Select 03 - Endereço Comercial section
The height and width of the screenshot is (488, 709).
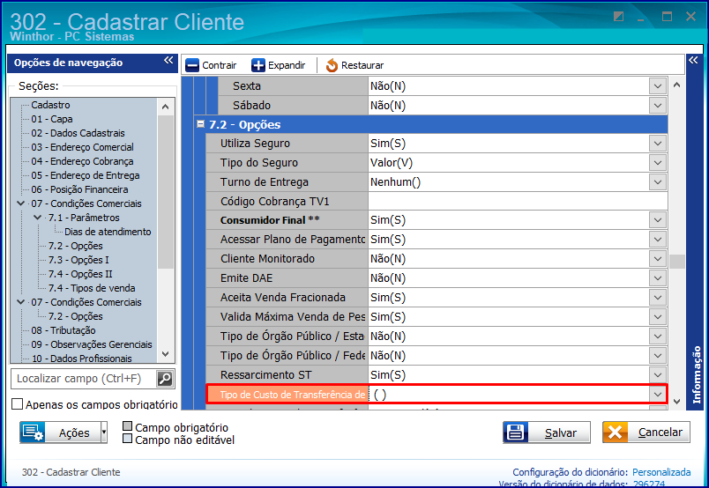coord(82,147)
